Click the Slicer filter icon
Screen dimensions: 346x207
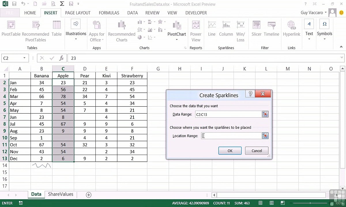(256, 29)
